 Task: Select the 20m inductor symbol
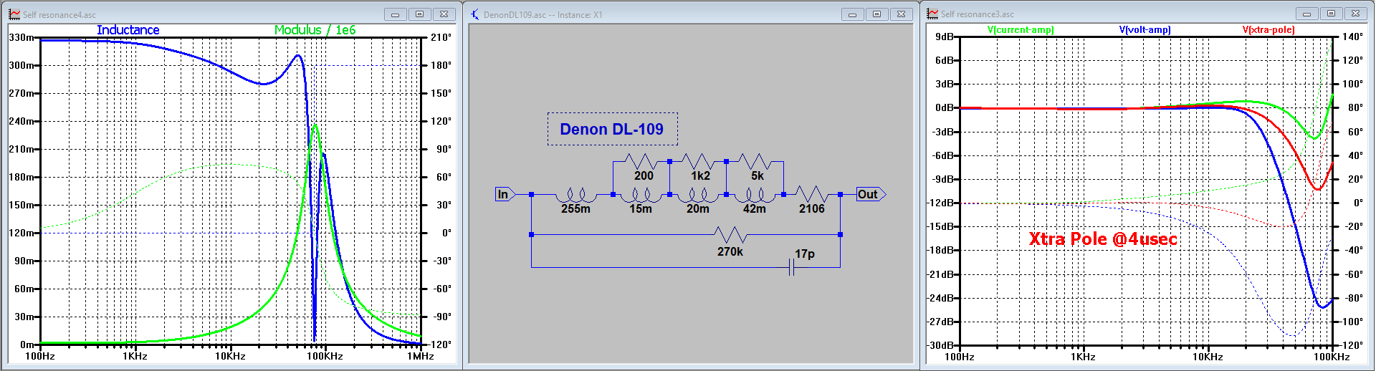(x=698, y=195)
